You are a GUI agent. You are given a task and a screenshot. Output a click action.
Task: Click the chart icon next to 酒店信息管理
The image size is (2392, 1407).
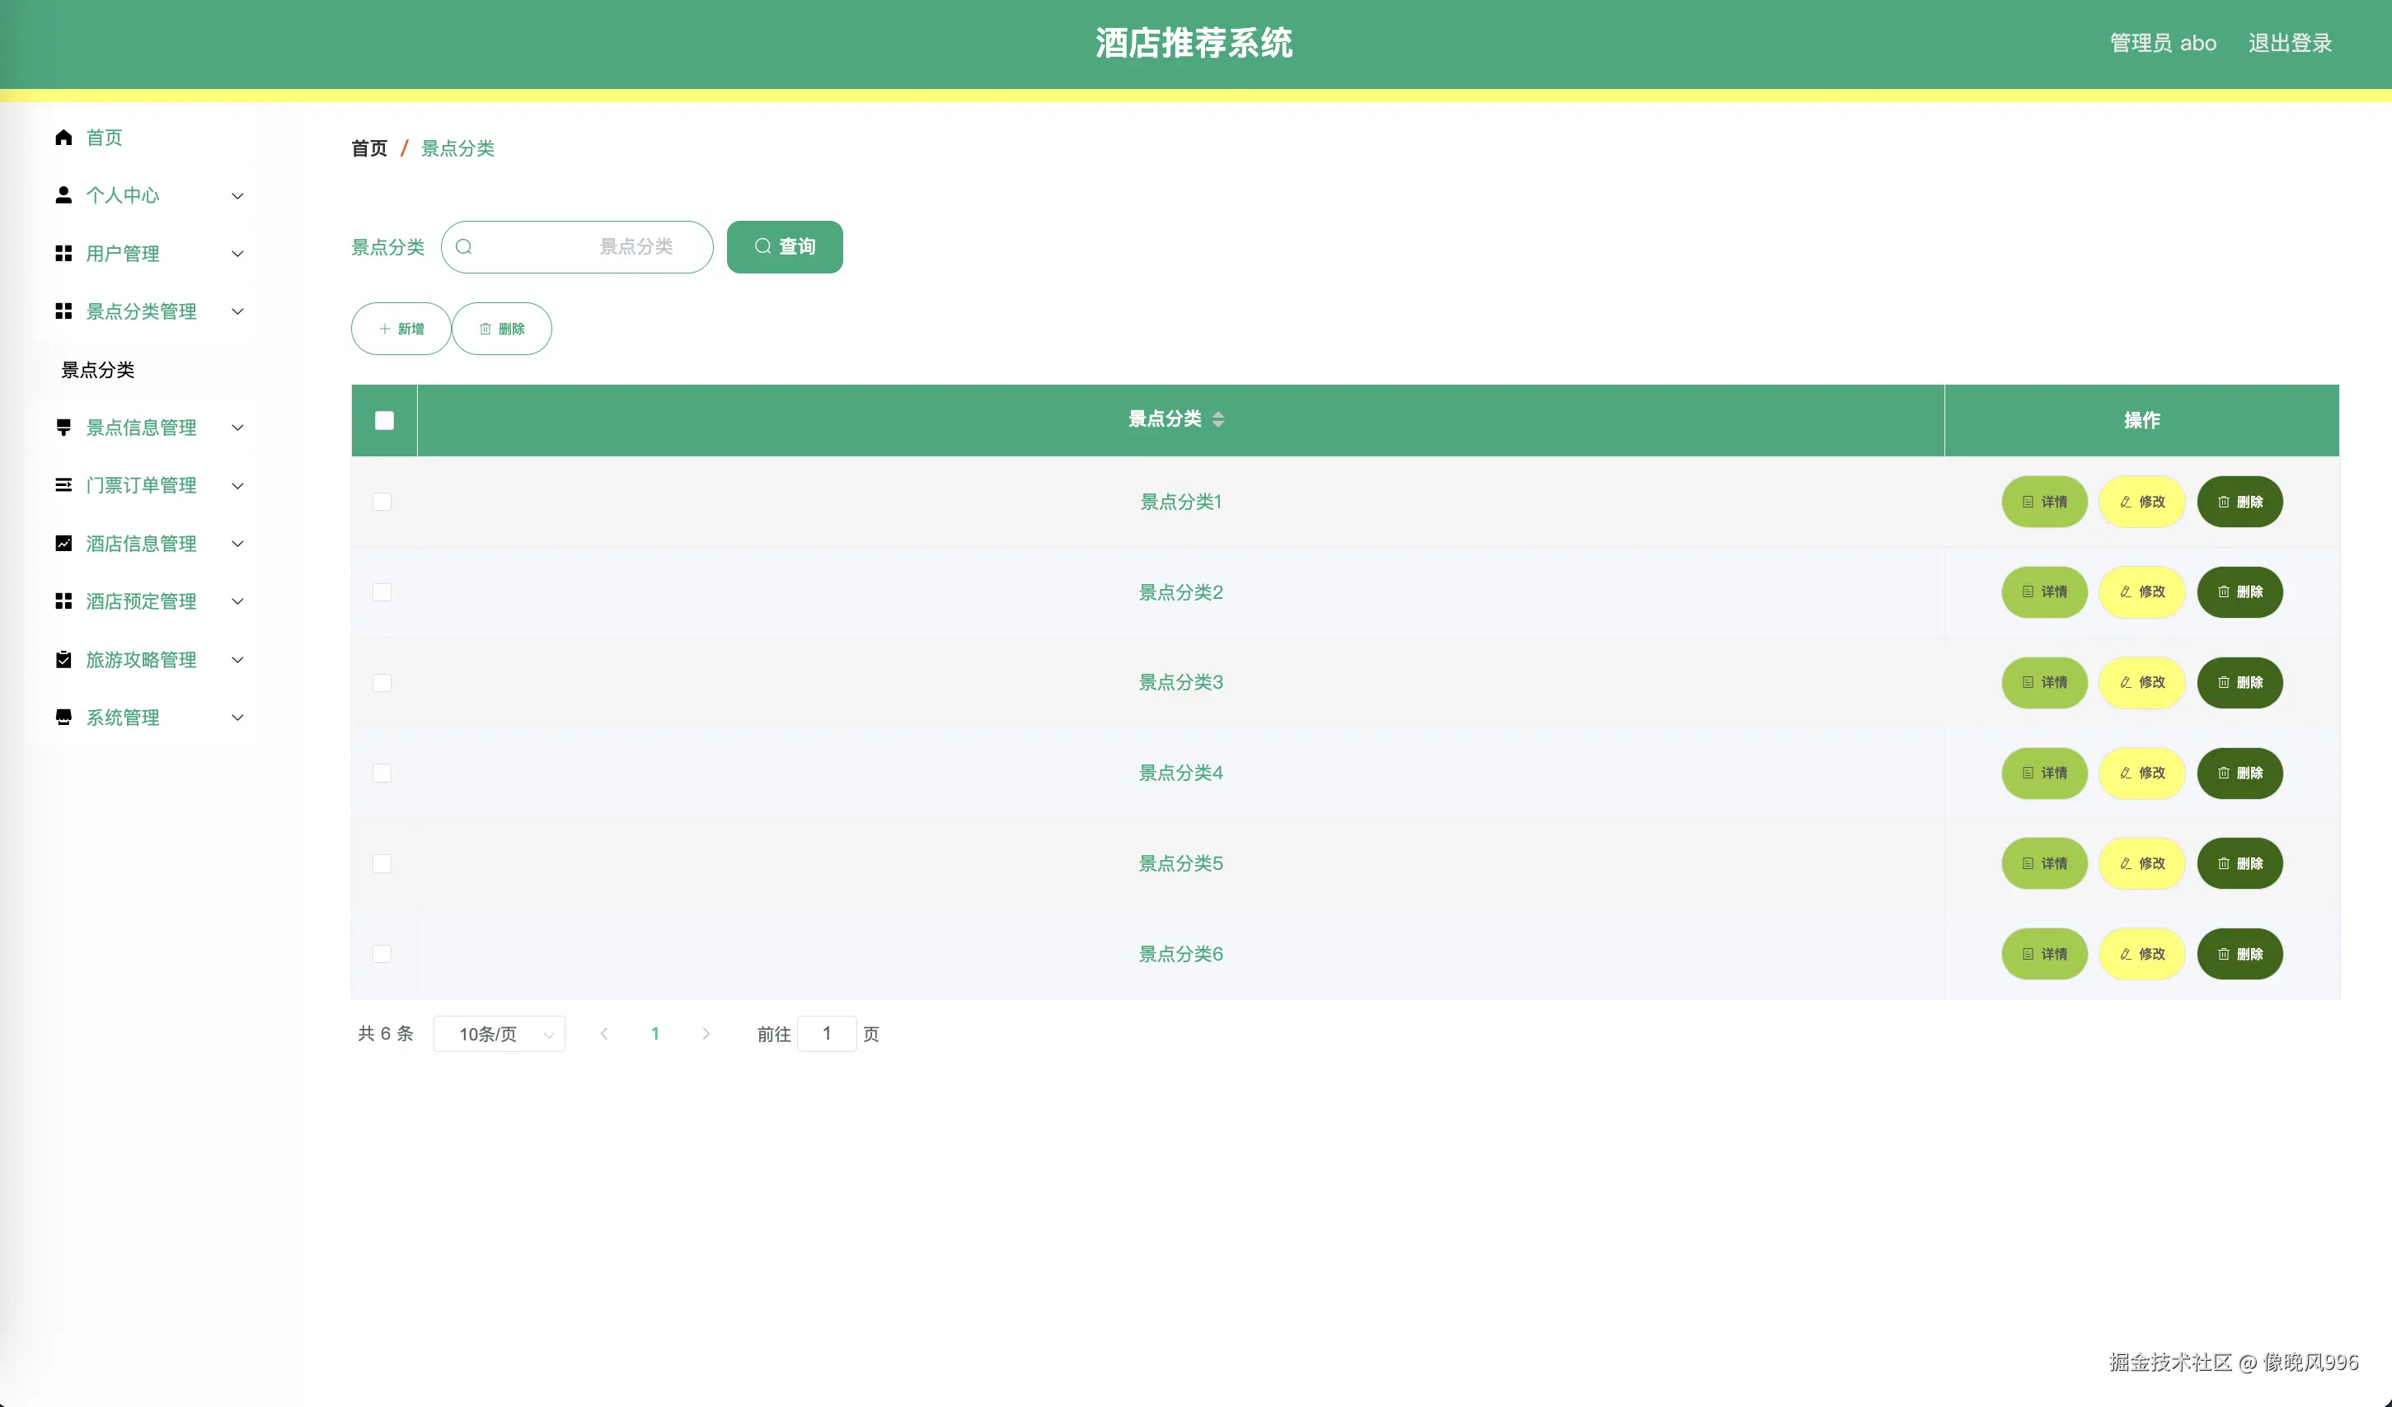click(63, 543)
